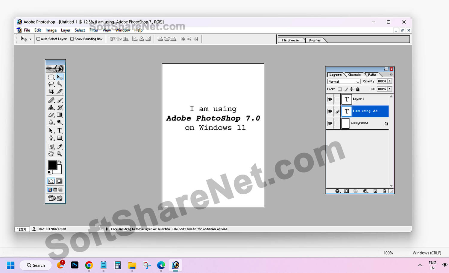Open the Image menu
Viewport: 449px width, 273px height.
[x=51, y=30]
